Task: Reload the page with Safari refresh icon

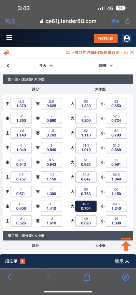Action: click(127, 21)
